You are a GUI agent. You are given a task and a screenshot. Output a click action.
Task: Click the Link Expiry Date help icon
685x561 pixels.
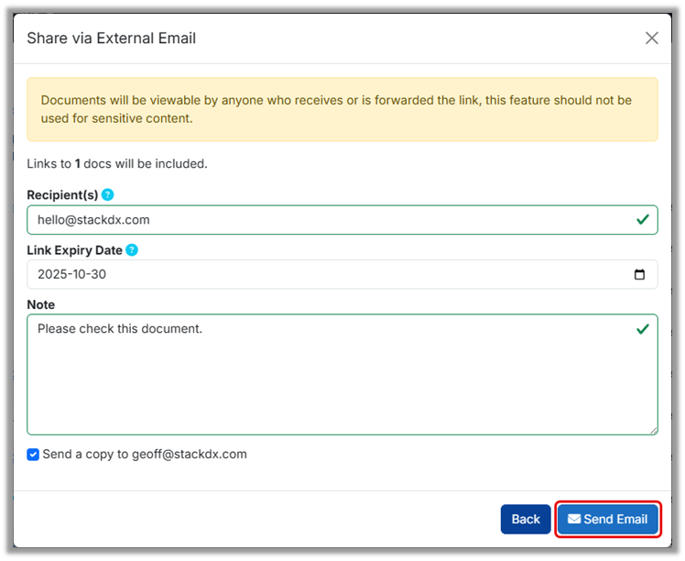click(x=132, y=249)
